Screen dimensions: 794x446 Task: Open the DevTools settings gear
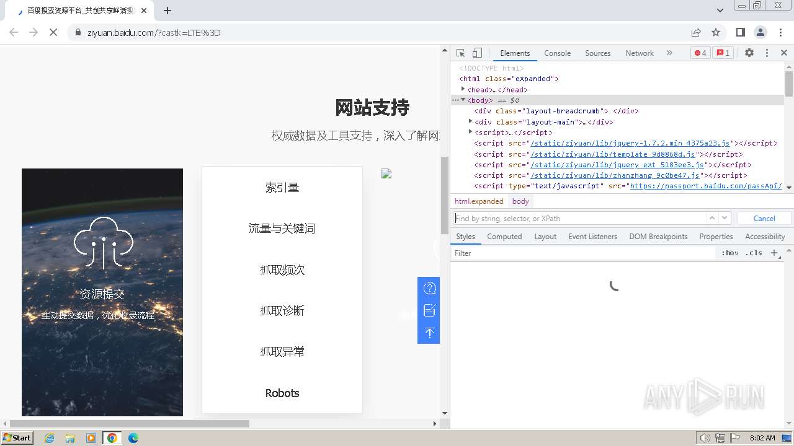(x=749, y=53)
